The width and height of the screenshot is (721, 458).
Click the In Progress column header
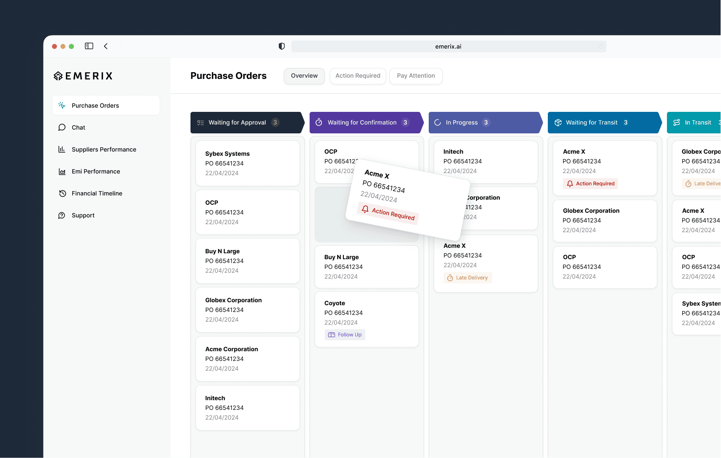click(x=485, y=122)
